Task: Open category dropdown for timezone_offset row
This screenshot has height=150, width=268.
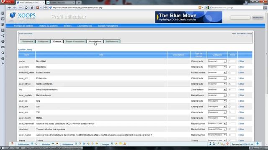Action: tap(217, 72)
